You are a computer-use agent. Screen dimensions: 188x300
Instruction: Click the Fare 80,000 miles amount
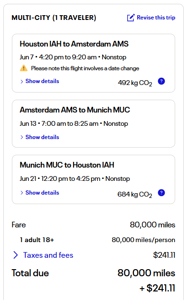(x=152, y=225)
